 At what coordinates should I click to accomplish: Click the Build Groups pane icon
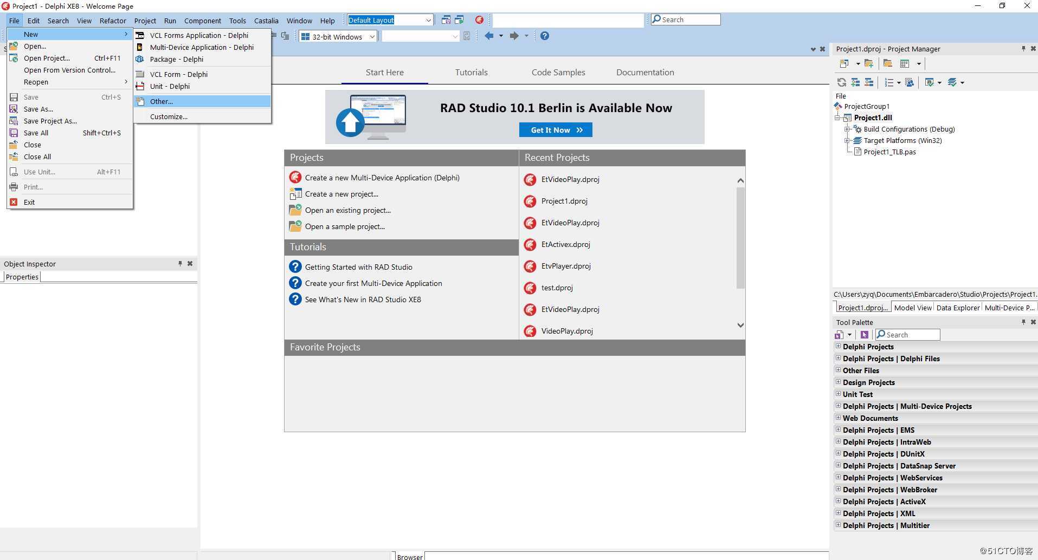coord(910,82)
